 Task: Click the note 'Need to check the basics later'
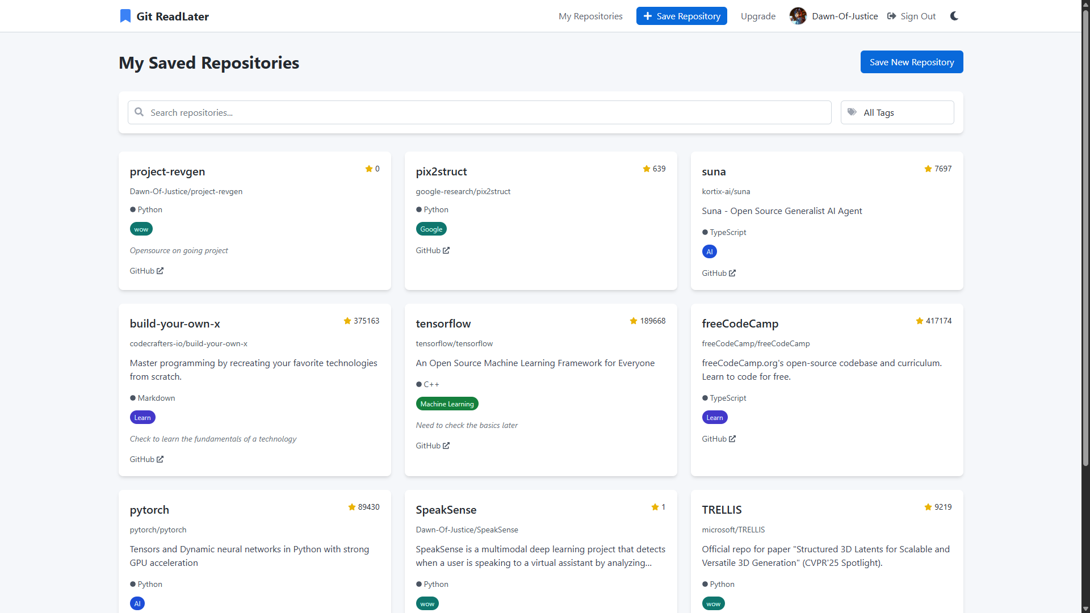tap(467, 425)
